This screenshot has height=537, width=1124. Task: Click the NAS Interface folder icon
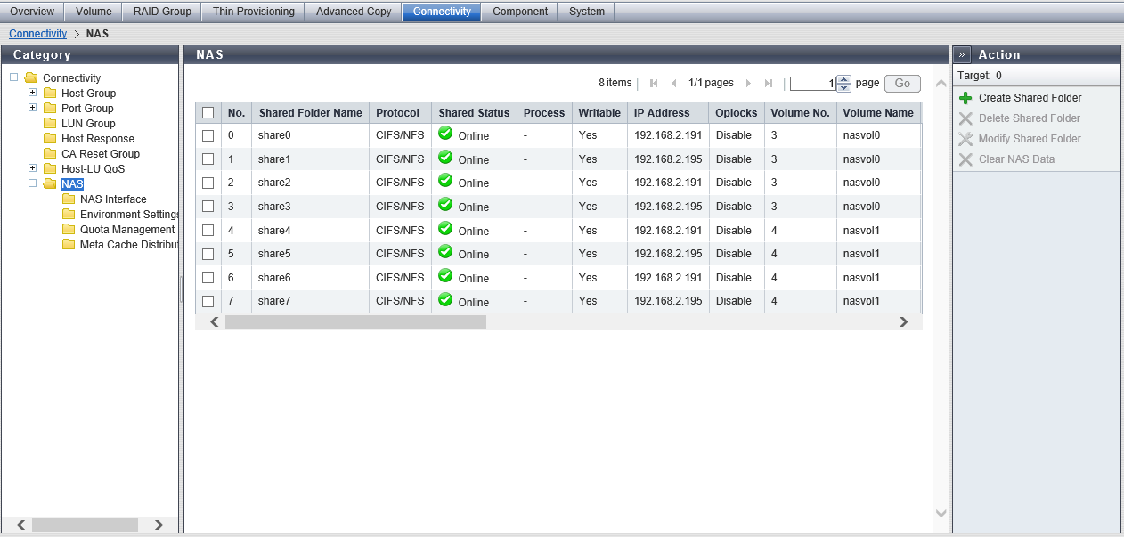tap(69, 199)
